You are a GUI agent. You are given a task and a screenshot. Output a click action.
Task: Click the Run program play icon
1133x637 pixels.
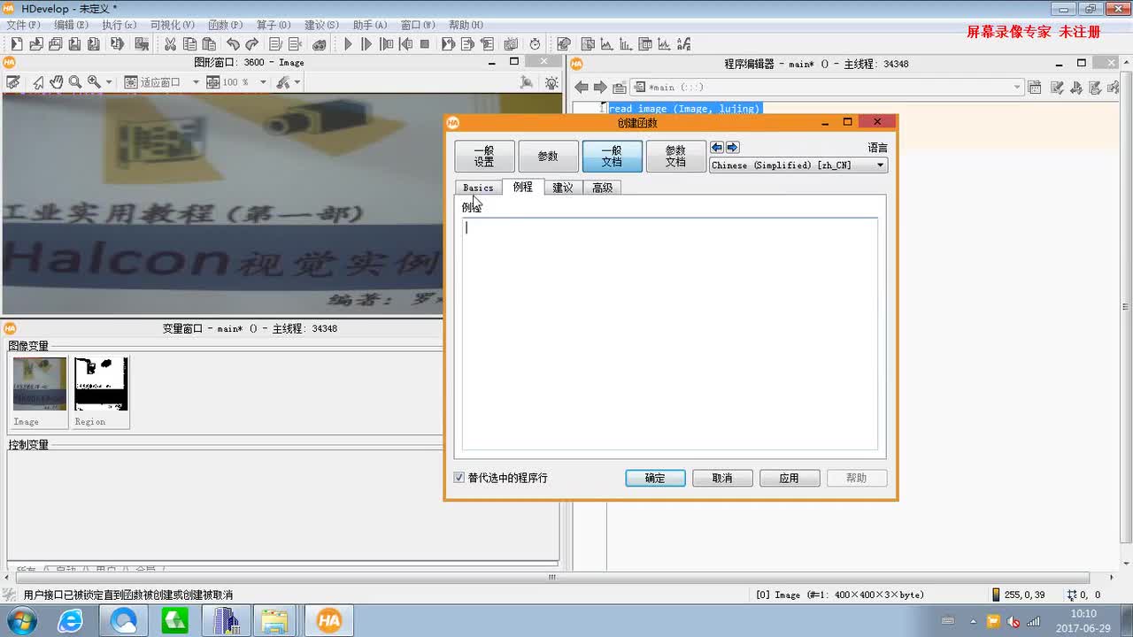(348, 43)
